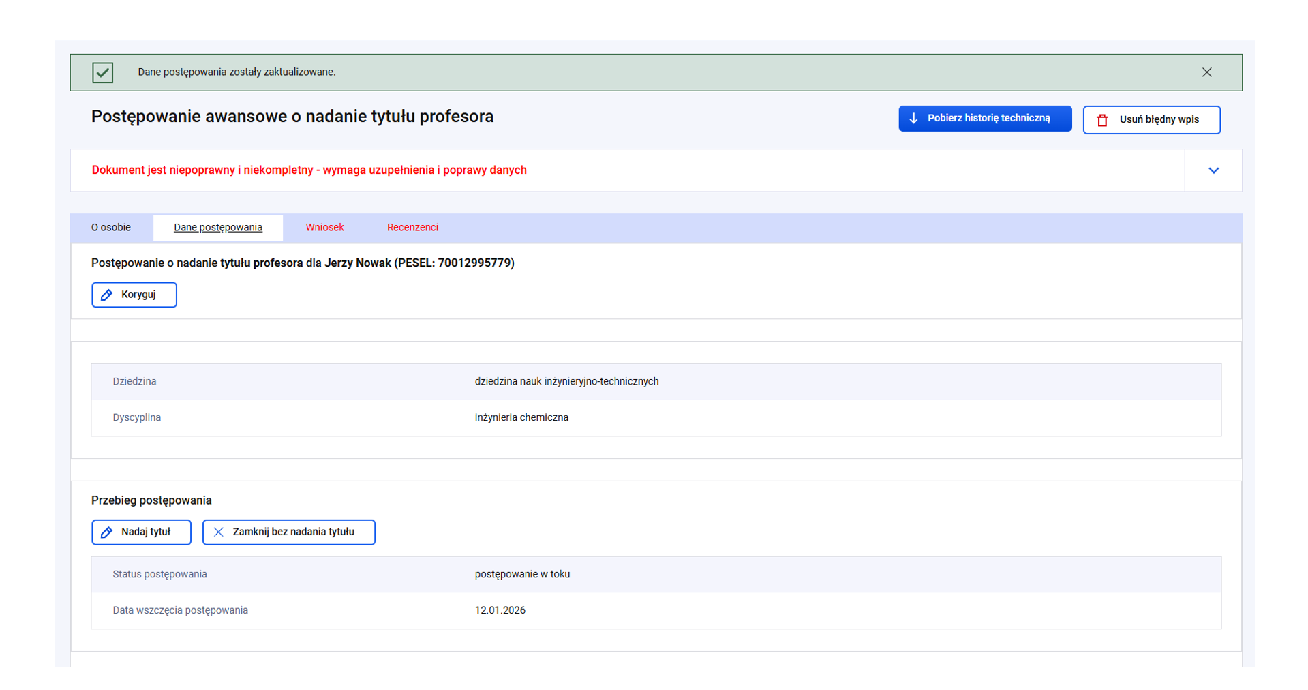Dismiss the success notification banner
This screenshot has width=1308, height=690.
[x=1206, y=72]
